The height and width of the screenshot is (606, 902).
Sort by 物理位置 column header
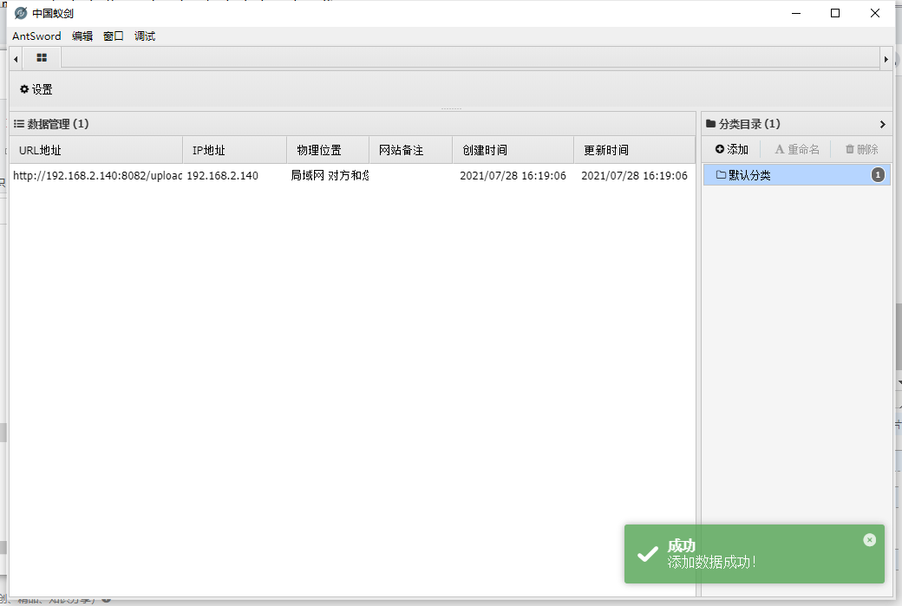(x=328, y=150)
